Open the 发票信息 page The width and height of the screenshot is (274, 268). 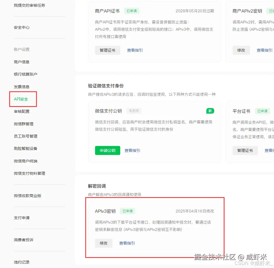point(22,87)
